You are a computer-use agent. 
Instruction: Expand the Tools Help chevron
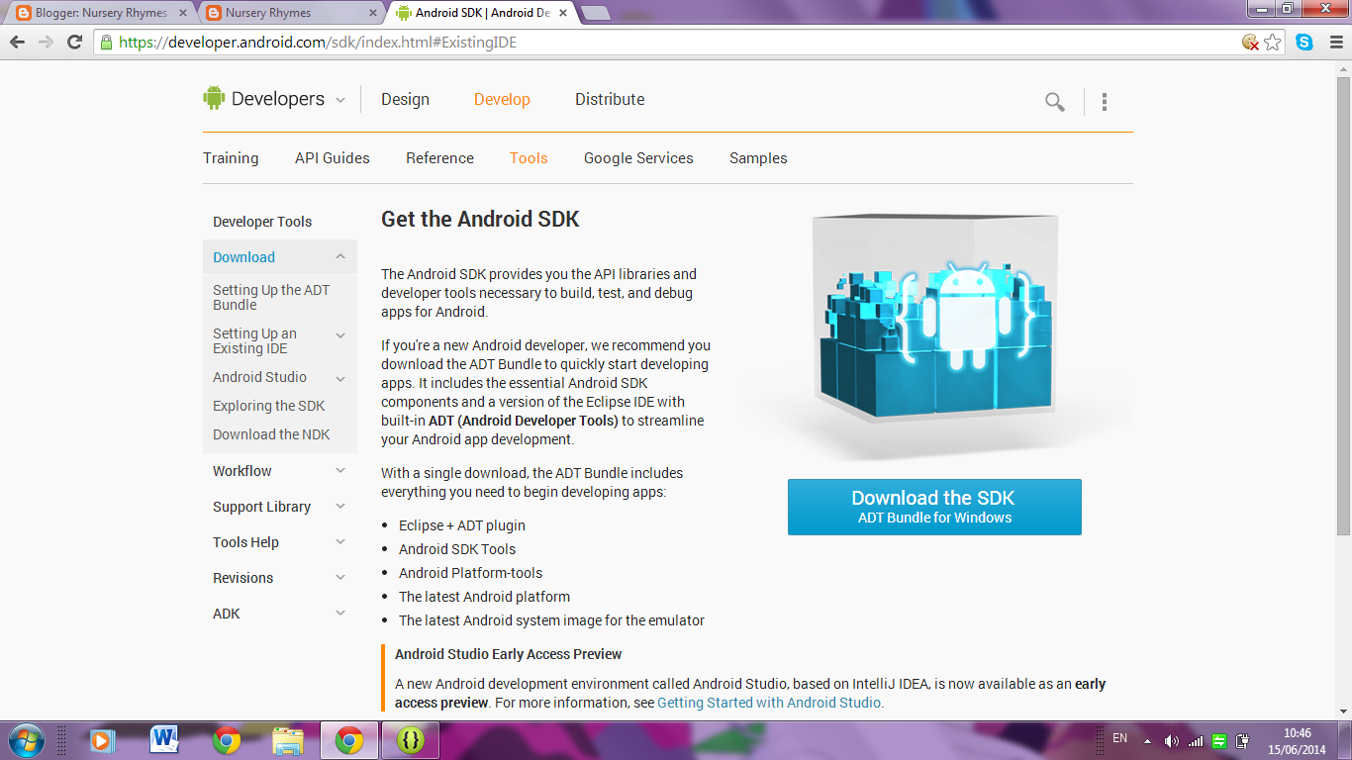point(340,542)
